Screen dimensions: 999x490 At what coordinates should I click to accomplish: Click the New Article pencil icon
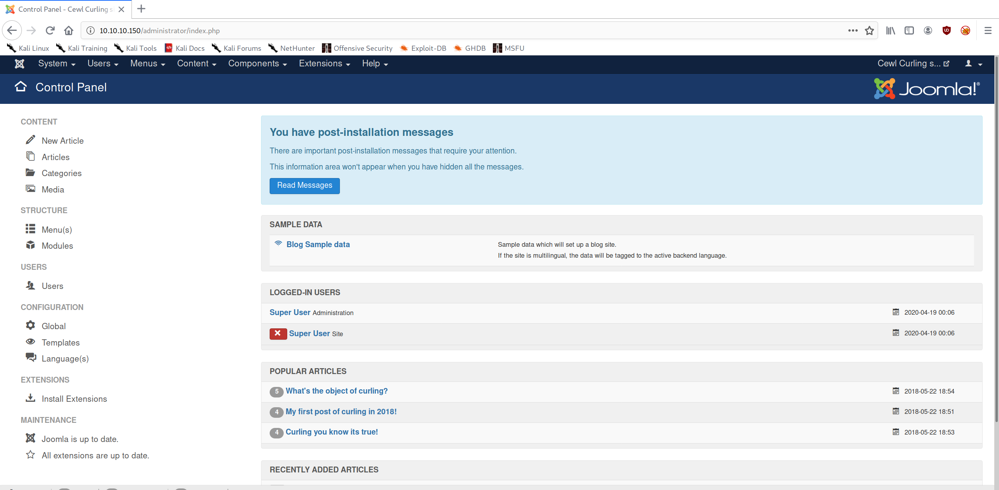point(30,140)
